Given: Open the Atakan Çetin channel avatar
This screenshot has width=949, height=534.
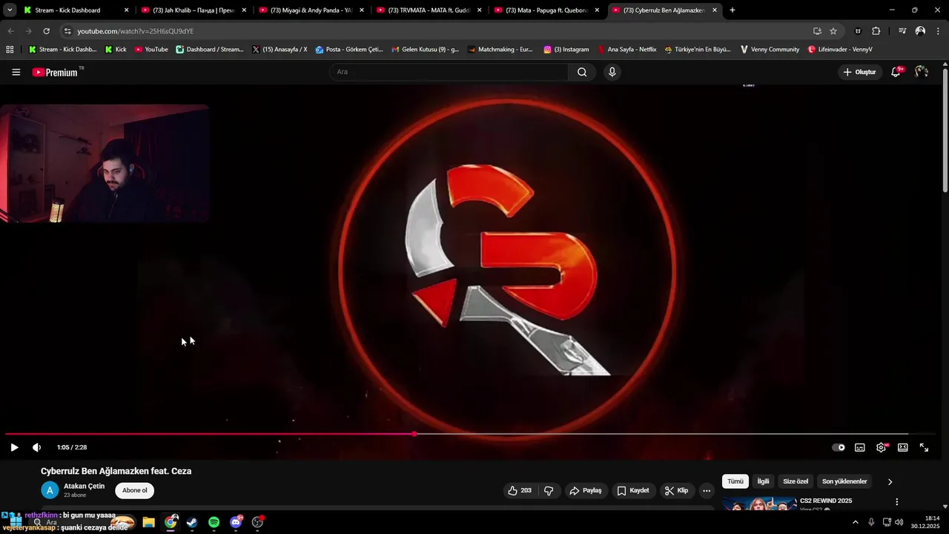Looking at the screenshot, I should click(x=50, y=490).
